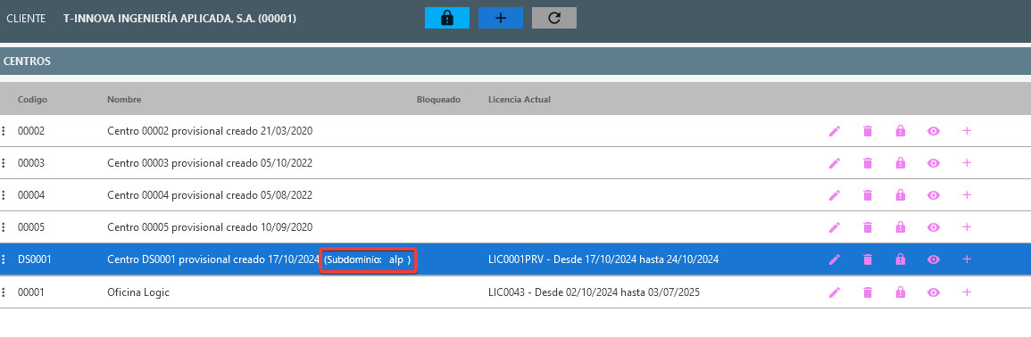Edit centro DS0001 with the pencil icon
This screenshot has width=1031, height=337.
pos(835,259)
